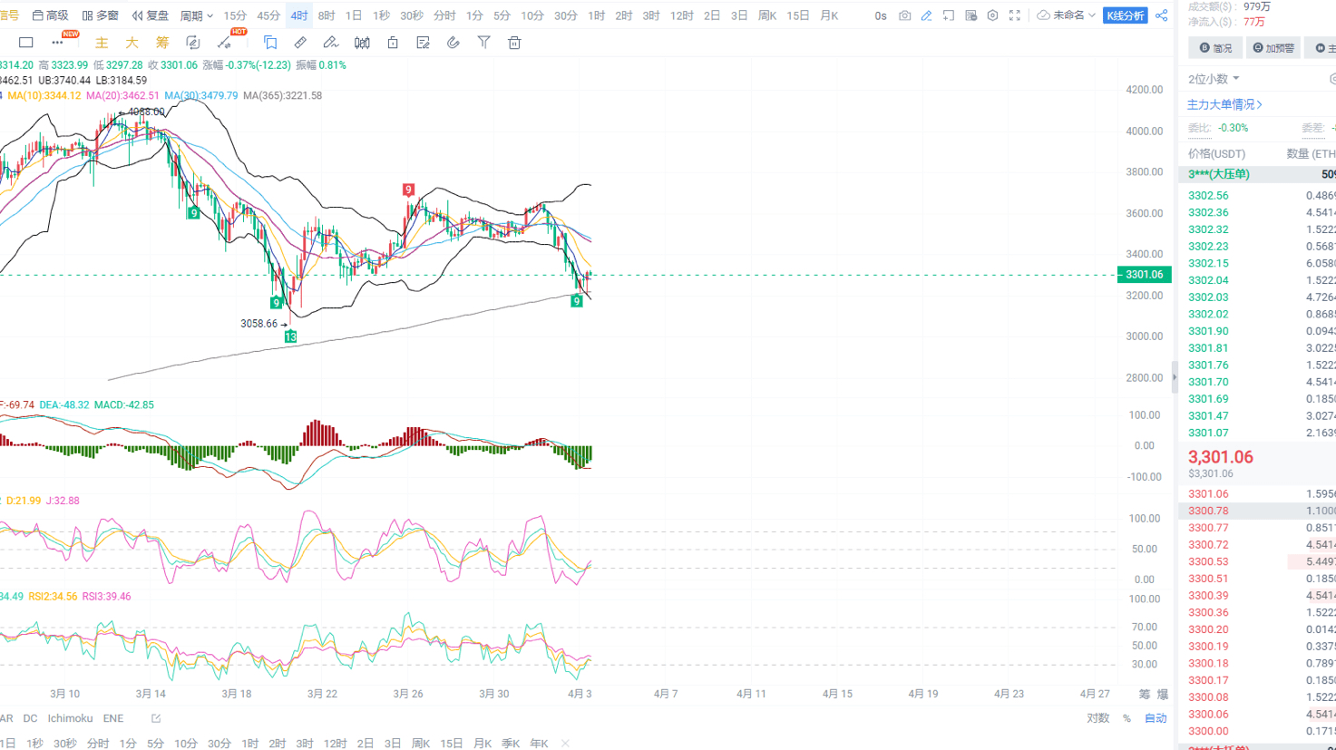Enter fullscreen chart mode
The image size is (1336, 750).
1015,15
